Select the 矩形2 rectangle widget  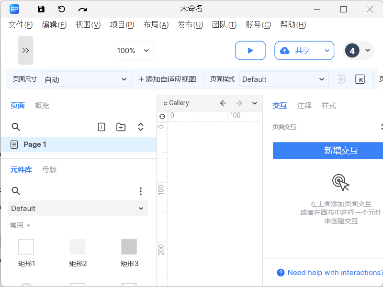coord(78,253)
